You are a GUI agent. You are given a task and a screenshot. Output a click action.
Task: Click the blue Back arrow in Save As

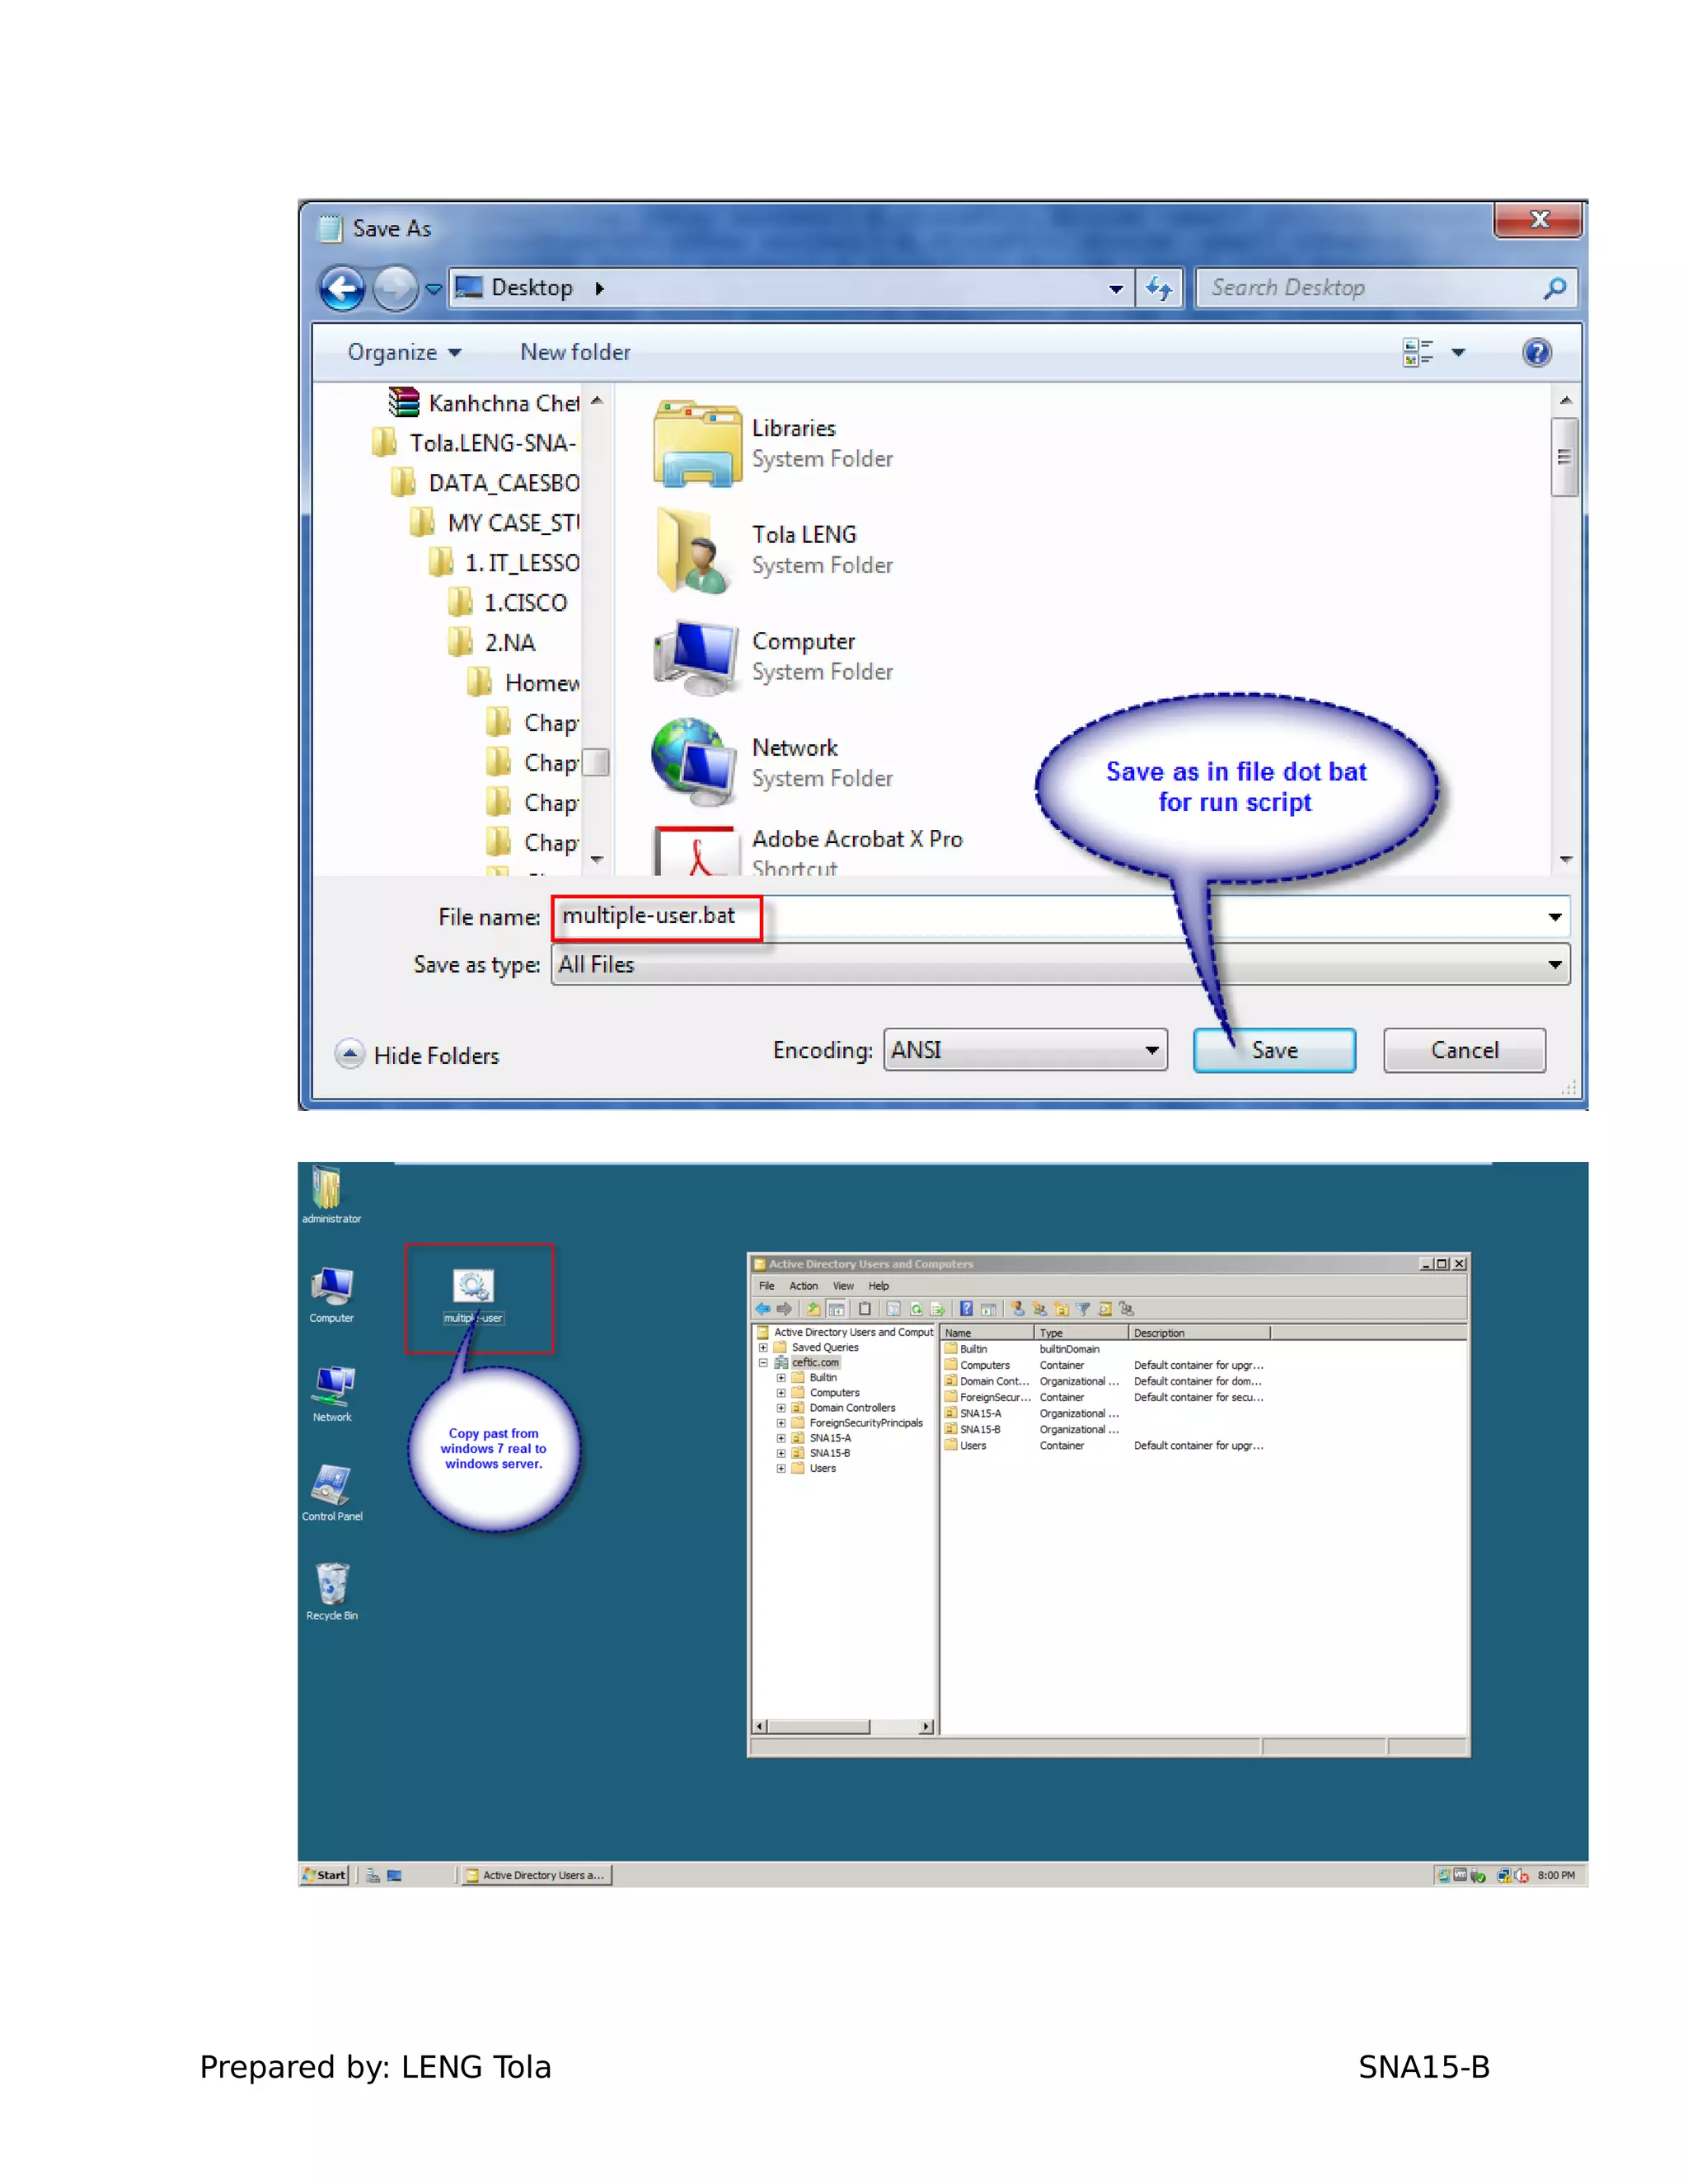(342, 289)
